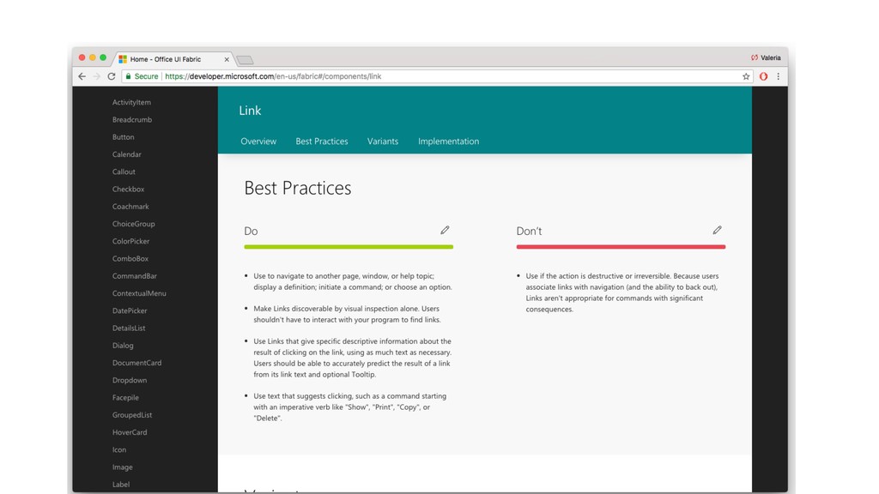Go to Label in the sidebar
The image size is (879, 494).
pos(120,485)
